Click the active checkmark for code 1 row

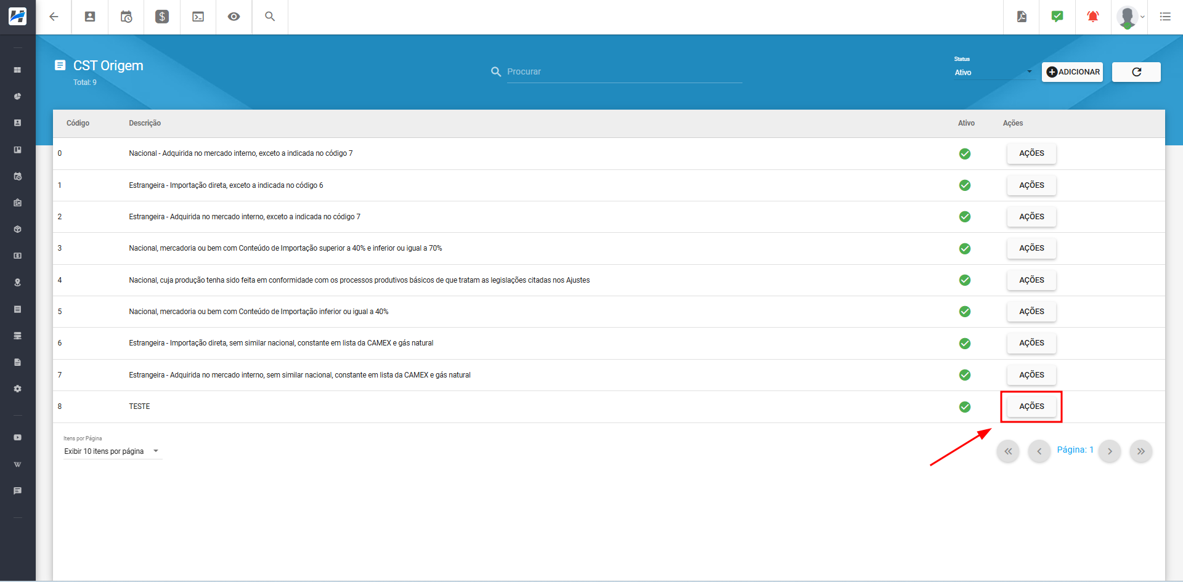[965, 185]
